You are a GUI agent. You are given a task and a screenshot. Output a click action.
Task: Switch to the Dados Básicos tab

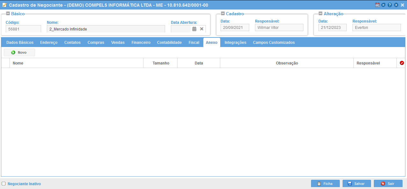pyautogui.click(x=20, y=43)
